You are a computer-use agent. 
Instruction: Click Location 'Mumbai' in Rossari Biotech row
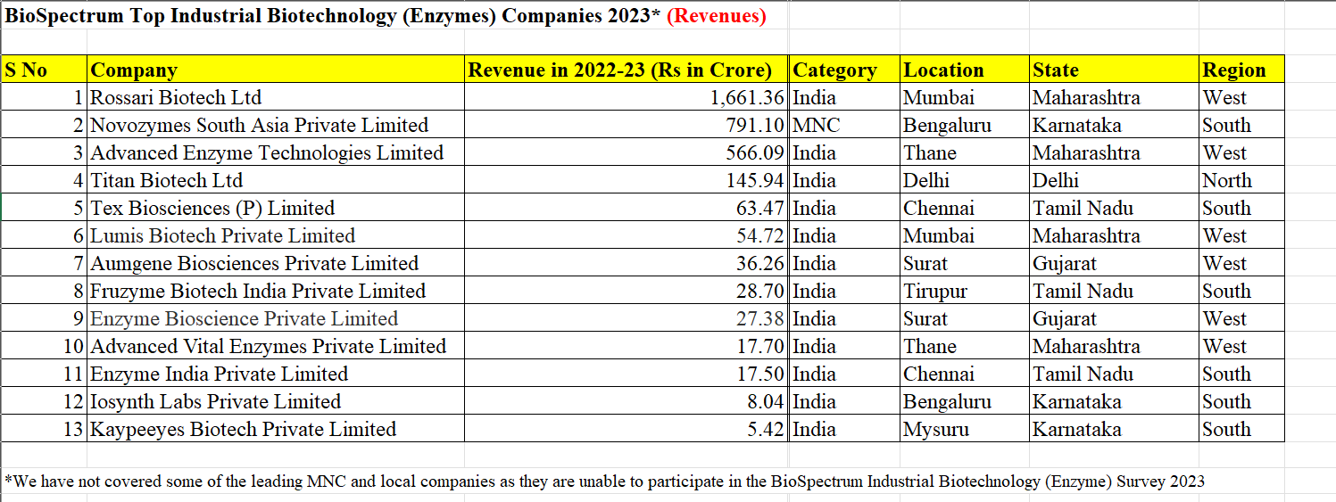(966, 97)
